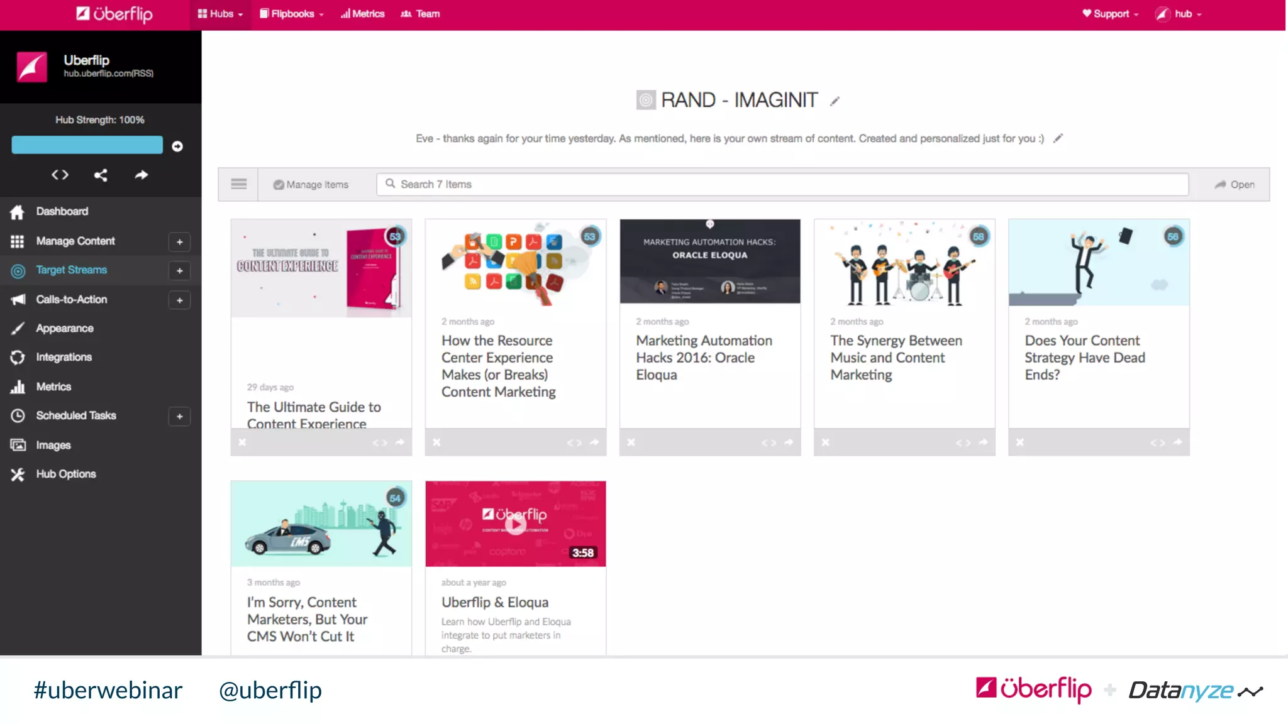1288x724 pixels.
Task: Edit stream description pencil icon
Action: point(1058,138)
